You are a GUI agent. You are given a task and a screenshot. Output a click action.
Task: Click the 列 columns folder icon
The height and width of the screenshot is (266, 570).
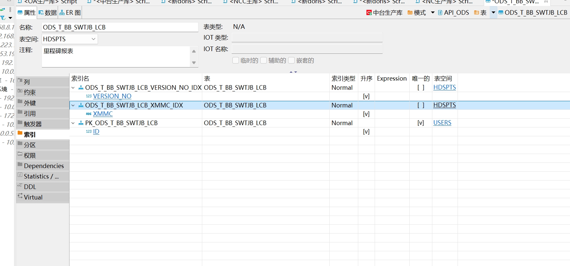pyautogui.click(x=20, y=80)
